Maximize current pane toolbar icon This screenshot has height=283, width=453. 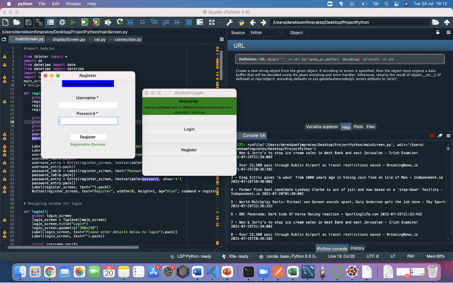(x=200, y=22)
